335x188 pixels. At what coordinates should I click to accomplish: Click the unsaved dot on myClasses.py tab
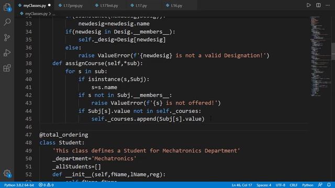click(49, 5)
